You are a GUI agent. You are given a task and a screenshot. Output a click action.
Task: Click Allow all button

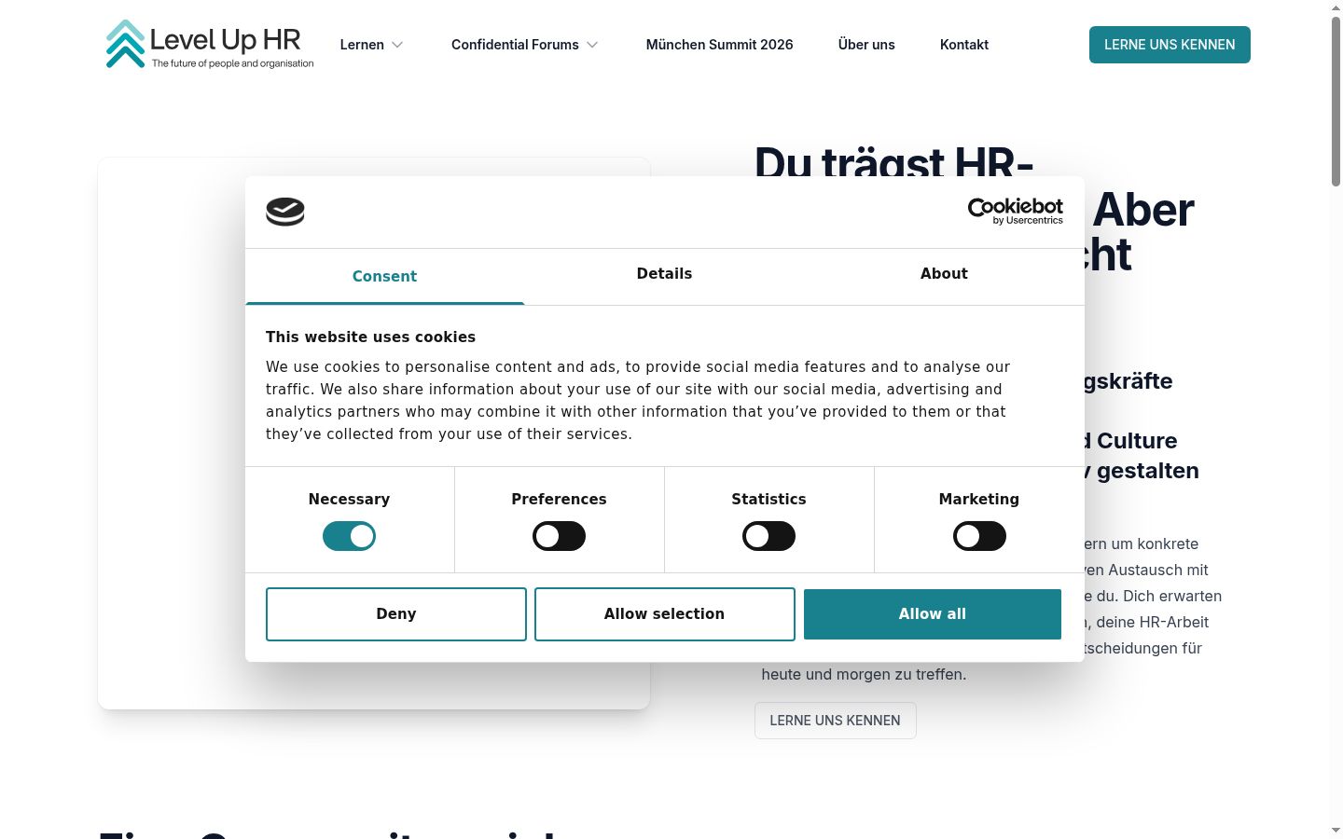pyautogui.click(x=933, y=614)
